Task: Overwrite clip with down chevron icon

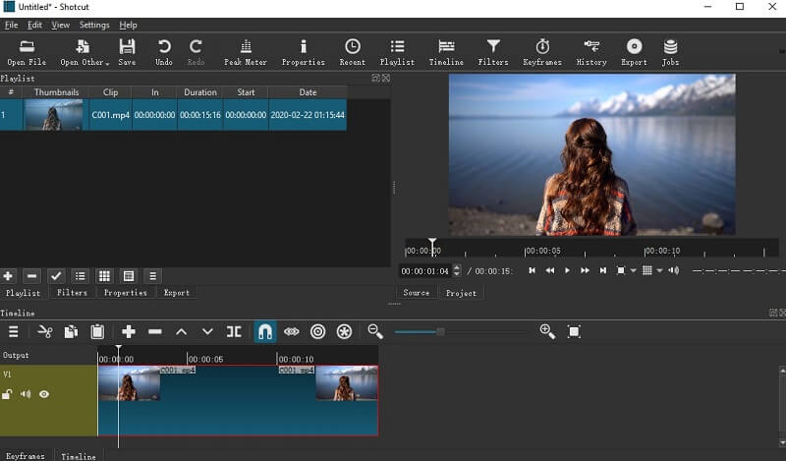Action: click(x=207, y=331)
